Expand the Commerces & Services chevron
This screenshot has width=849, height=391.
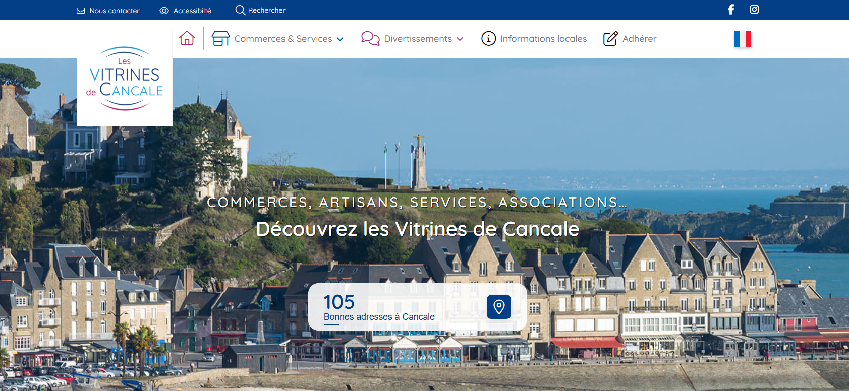(340, 39)
